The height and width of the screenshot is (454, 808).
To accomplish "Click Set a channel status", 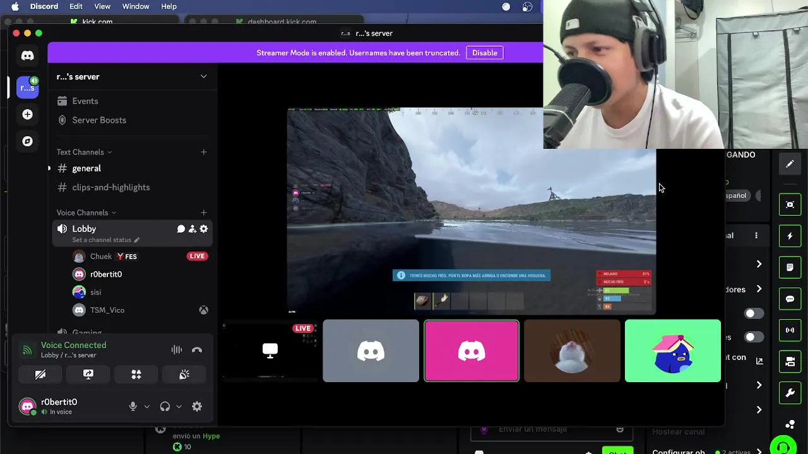I will pos(102,240).
